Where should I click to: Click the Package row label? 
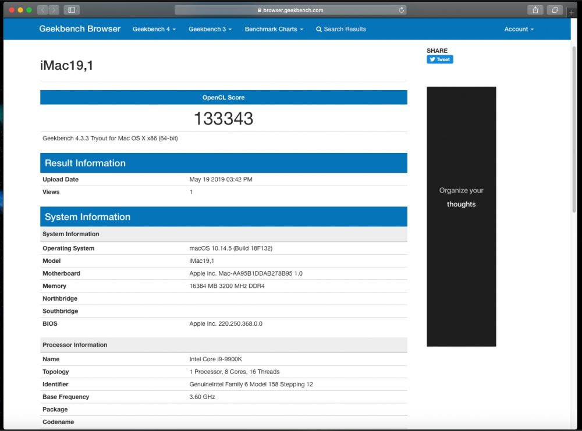[x=55, y=409]
